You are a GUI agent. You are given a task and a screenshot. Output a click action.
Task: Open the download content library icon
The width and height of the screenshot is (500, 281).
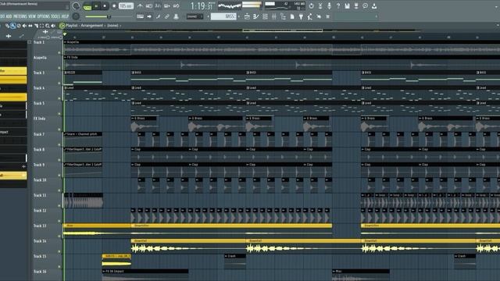374,6
